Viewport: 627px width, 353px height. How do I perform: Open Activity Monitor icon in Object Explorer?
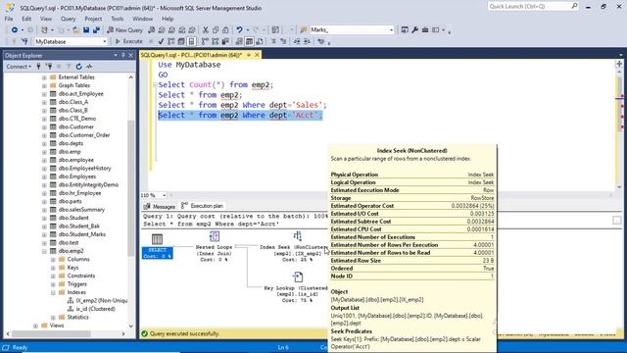click(x=89, y=67)
